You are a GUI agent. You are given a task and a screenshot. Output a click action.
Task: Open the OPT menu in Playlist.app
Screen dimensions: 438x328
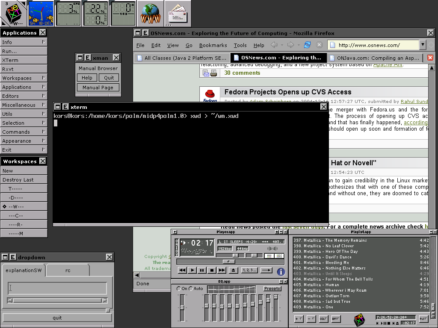click(335, 319)
